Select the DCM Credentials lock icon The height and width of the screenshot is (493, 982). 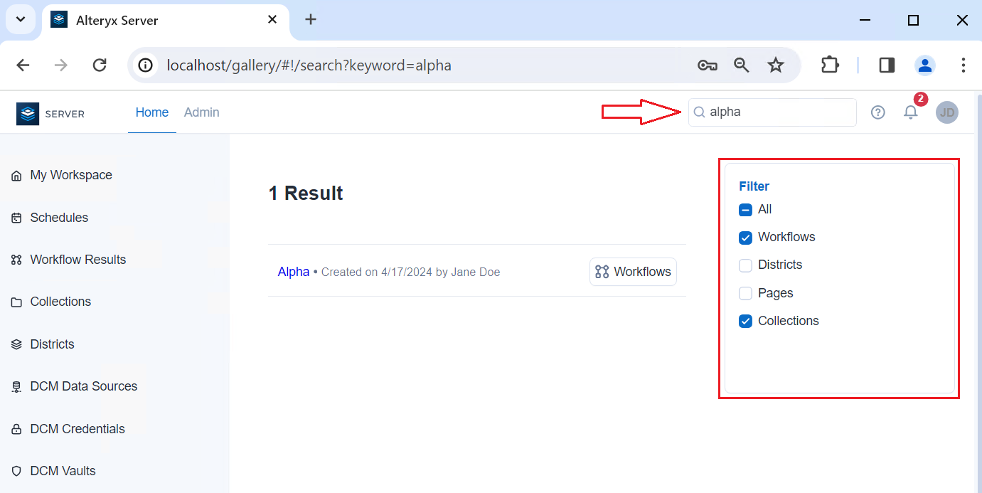point(16,428)
